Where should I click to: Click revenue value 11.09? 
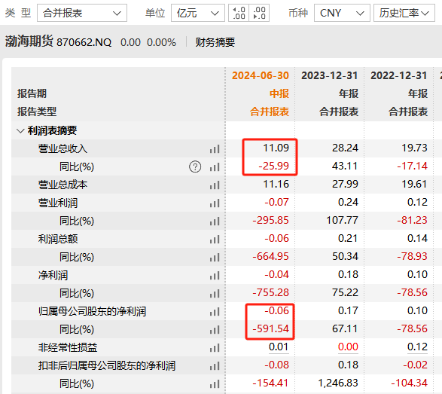[x=276, y=148]
